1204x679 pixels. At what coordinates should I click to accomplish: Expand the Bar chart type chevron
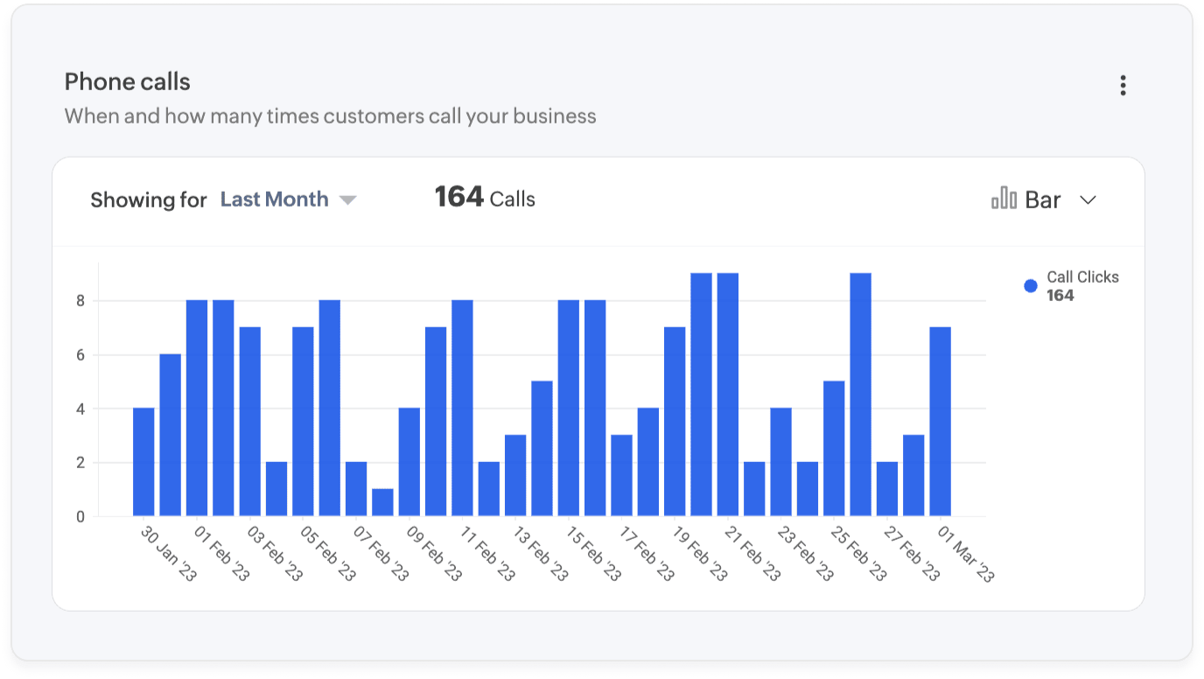click(1088, 200)
